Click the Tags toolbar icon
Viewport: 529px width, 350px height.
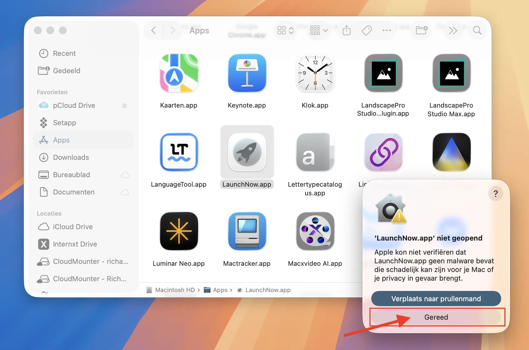366,30
